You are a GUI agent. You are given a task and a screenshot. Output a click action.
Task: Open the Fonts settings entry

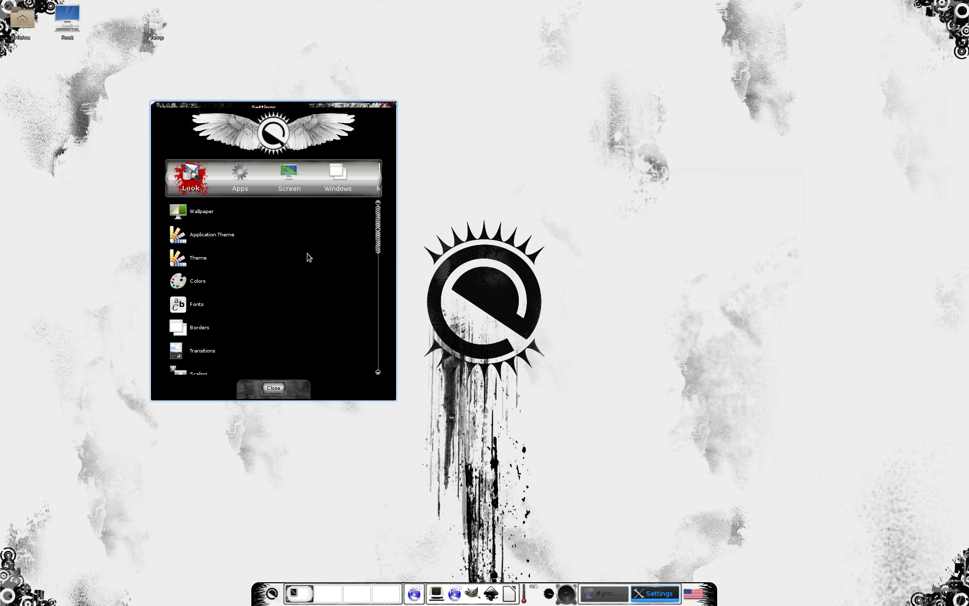(272, 304)
